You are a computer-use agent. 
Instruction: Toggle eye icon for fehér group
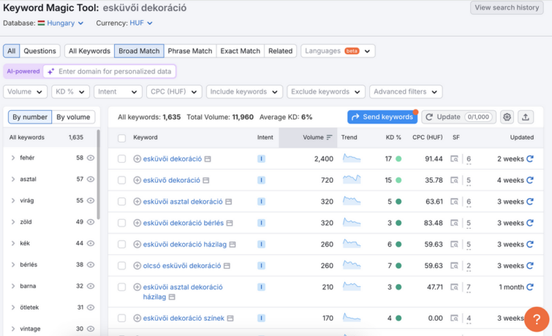[91, 158]
